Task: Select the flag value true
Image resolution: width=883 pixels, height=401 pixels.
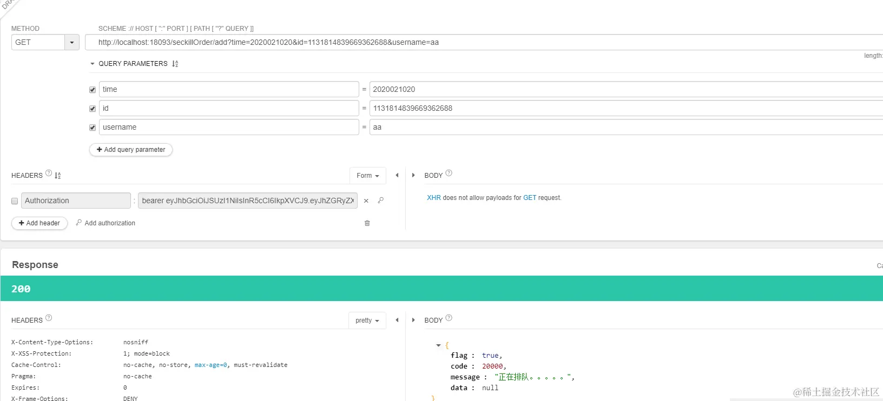Action: coord(490,356)
